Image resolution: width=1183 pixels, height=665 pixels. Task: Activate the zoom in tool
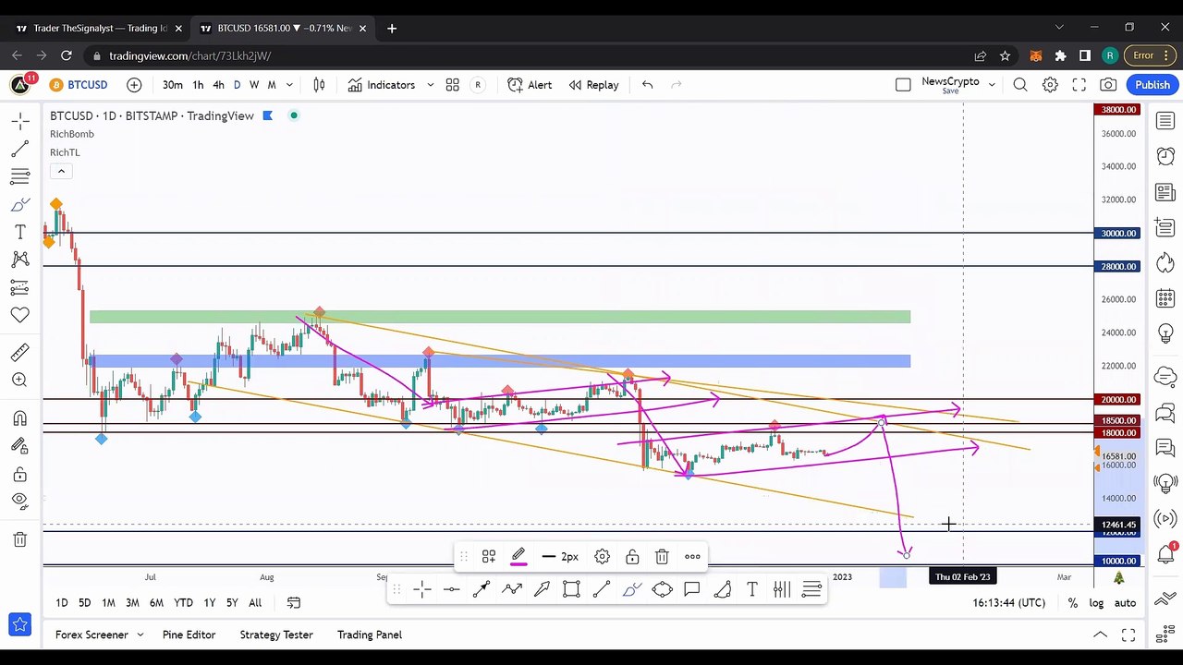(x=19, y=380)
